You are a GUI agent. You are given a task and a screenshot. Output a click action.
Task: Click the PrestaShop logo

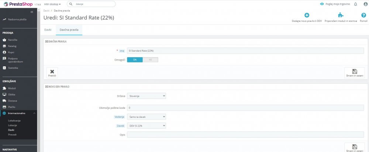point(18,4)
